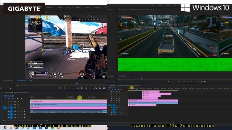Add marker in Aorus program monitor
This screenshot has height=130, width=232.
[x=169, y=82]
